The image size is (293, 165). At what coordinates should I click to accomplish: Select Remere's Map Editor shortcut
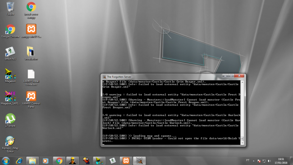(x=10, y=144)
